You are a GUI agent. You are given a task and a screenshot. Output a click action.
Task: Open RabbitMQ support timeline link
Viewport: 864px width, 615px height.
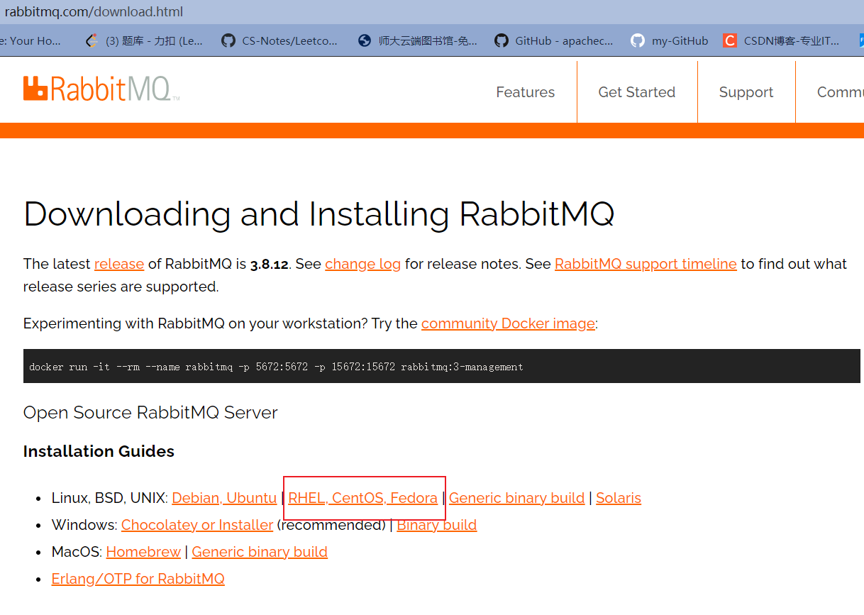coord(646,264)
